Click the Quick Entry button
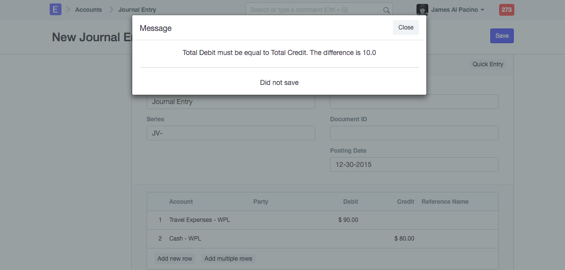Viewport: 565px width, 270px height. point(488,64)
